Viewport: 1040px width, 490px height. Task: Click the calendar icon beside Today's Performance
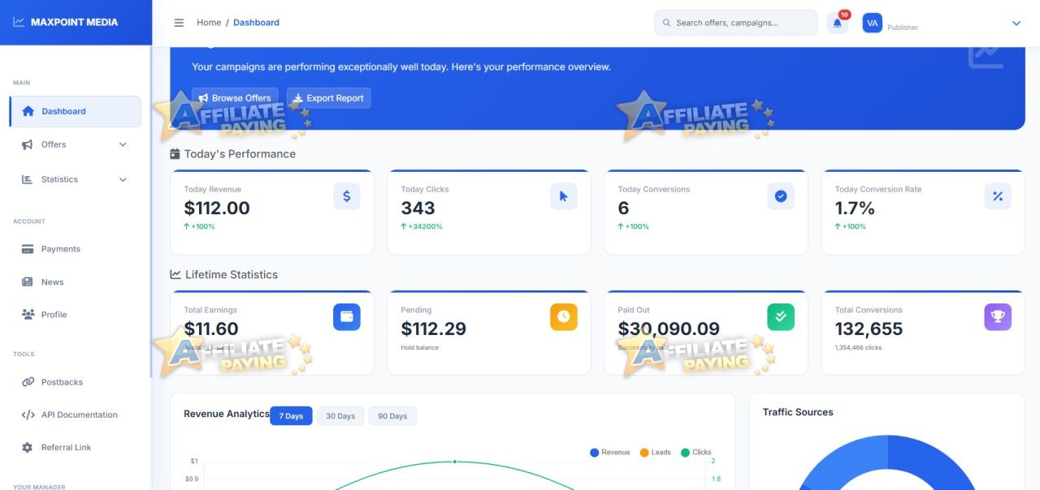(175, 153)
